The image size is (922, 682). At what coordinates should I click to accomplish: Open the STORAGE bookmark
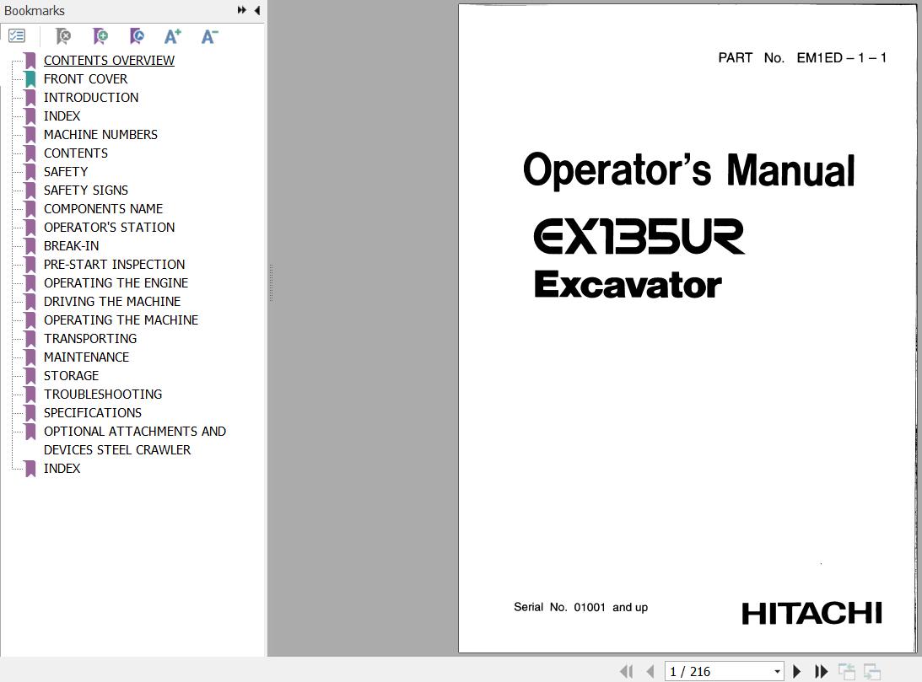tap(71, 375)
